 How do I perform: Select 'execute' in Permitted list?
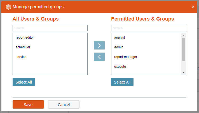(x=120, y=67)
